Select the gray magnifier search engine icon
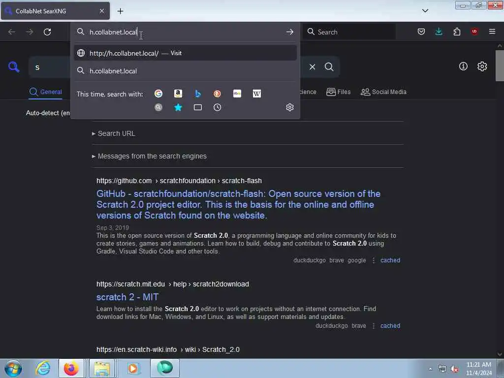This screenshot has height=378, width=504. (x=158, y=107)
